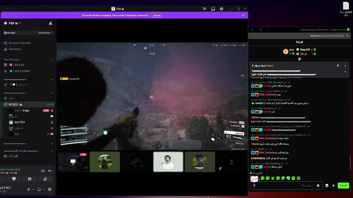The image size is (353, 198).
Task: Open the Kick chat shop icon
Action: tap(327, 186)
